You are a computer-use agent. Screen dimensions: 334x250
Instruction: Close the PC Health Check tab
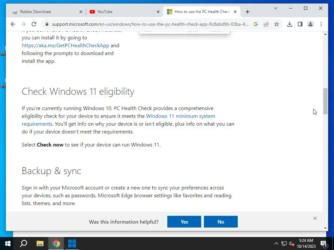(235, 12)
